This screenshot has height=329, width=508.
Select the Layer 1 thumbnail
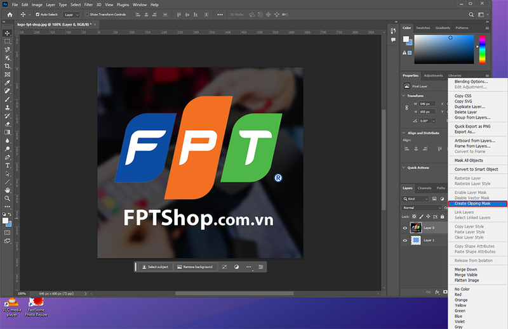coord(416,240)
